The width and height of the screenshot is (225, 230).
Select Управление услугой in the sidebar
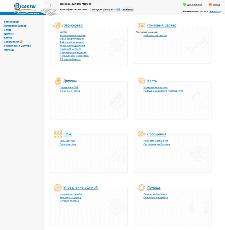17,46
